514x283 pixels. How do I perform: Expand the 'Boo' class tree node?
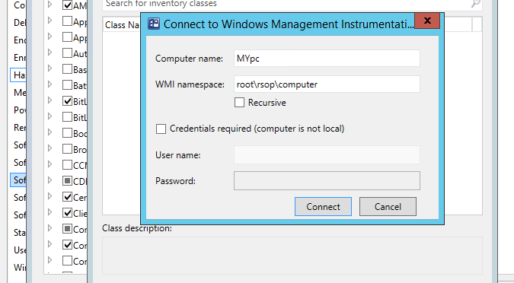coord(49,132)
